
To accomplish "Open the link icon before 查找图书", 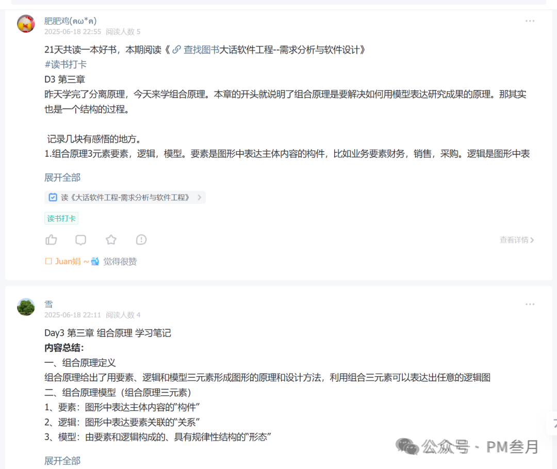I will tap(177, 50).
